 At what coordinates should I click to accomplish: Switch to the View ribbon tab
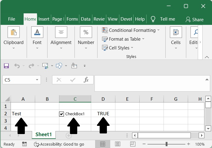point(112,19)
